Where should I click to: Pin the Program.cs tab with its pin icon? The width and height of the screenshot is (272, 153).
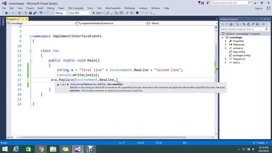[23, 19]
